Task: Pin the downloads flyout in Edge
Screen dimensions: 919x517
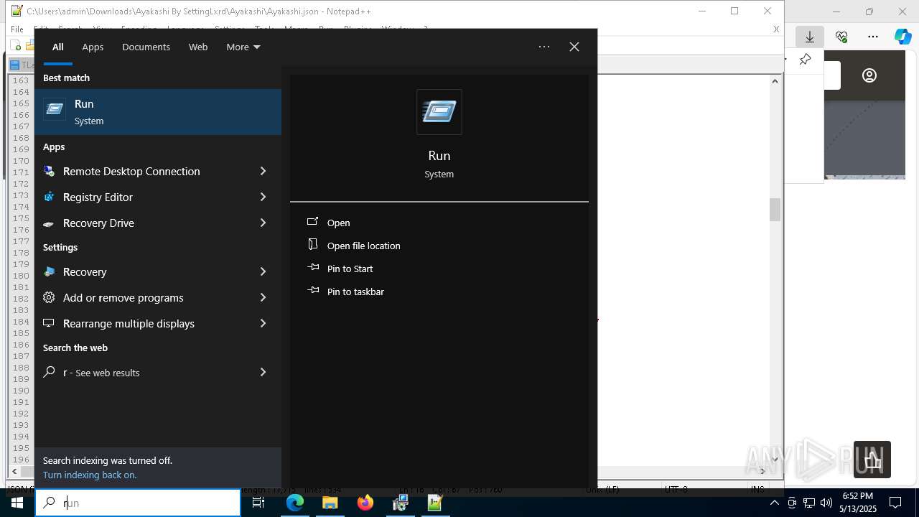Action: pos(805,60)
